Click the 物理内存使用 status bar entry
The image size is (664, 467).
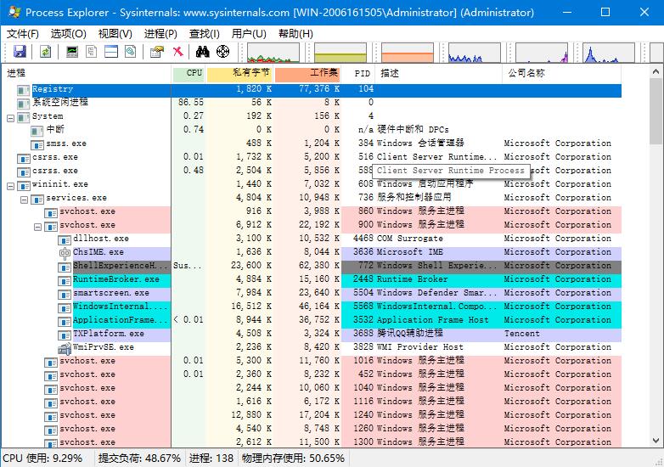(293, 459)
